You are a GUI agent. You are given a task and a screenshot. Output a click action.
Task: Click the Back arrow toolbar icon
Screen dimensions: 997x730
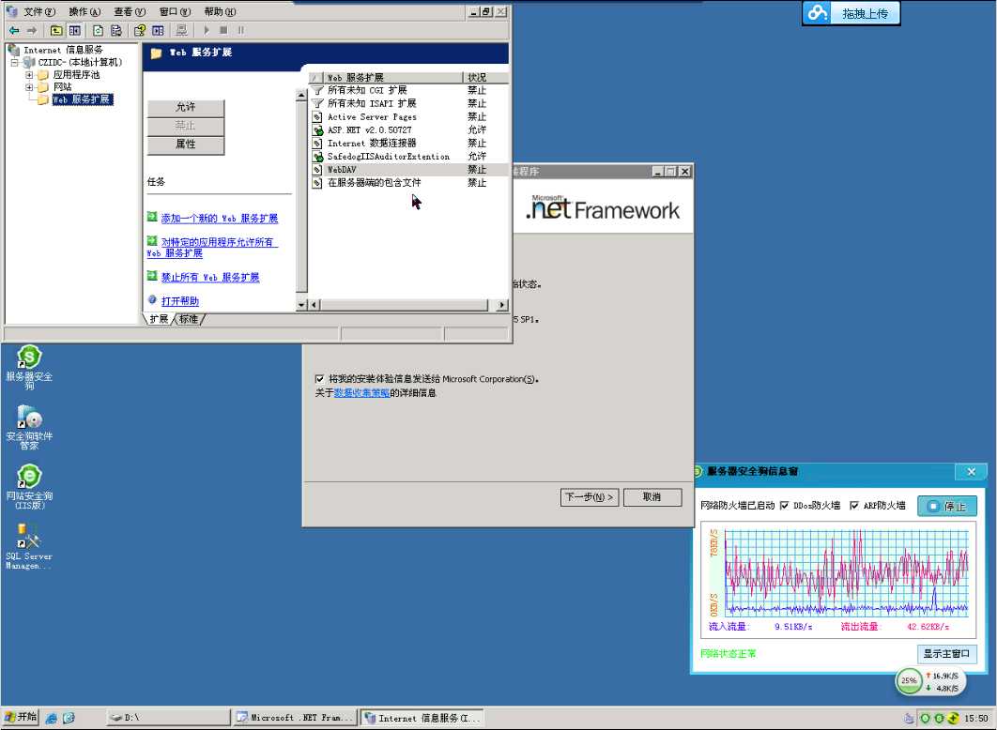click(x=14, y=30)
